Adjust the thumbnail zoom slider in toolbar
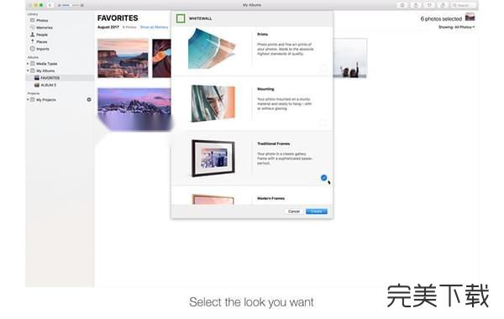The image size is (504, 319). [71, 5]
